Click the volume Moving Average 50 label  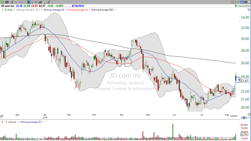pos(31,122)
